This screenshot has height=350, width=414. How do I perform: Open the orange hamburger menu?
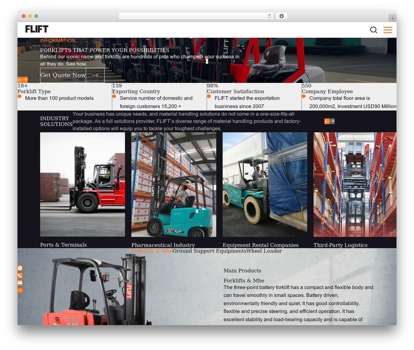388,30
